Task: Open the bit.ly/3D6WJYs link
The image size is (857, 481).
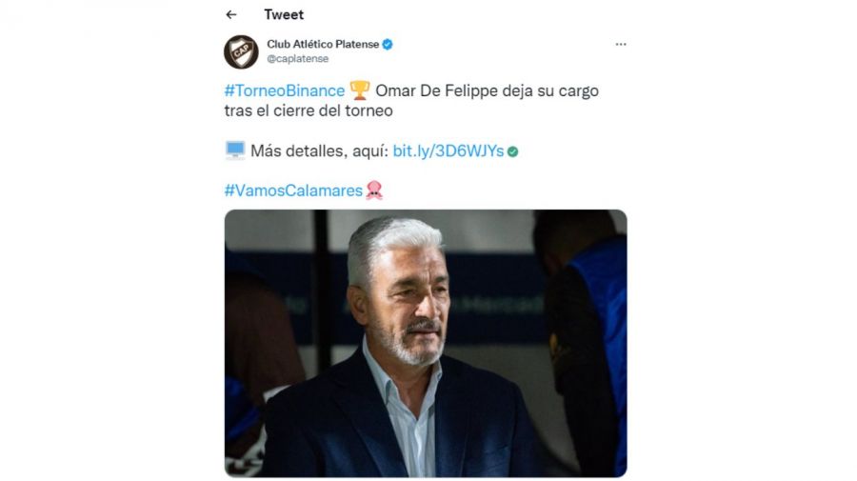Action: pyautogui.click(x=448, y=150)
